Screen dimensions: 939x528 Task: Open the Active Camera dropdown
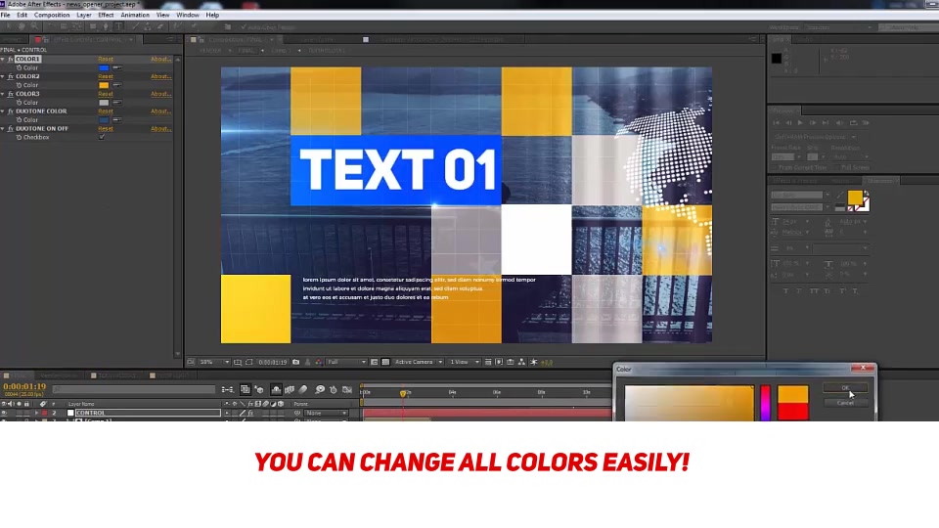point(418,362)
